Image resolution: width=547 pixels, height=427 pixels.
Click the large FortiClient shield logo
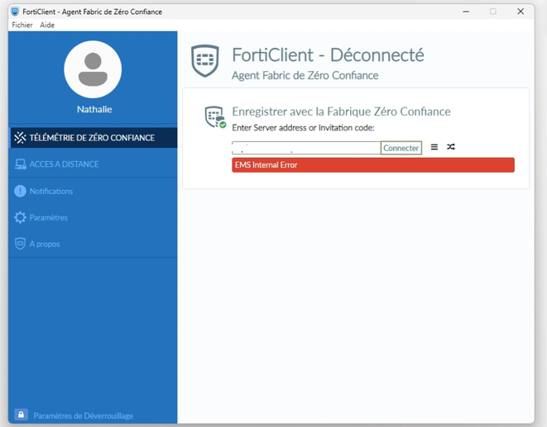(x=205, y=60)
